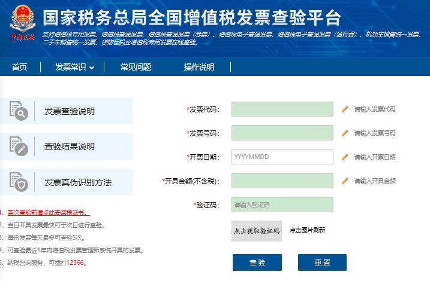430x281 pixels.
Task: Open the root certificate install link
Action: (49, 212)
